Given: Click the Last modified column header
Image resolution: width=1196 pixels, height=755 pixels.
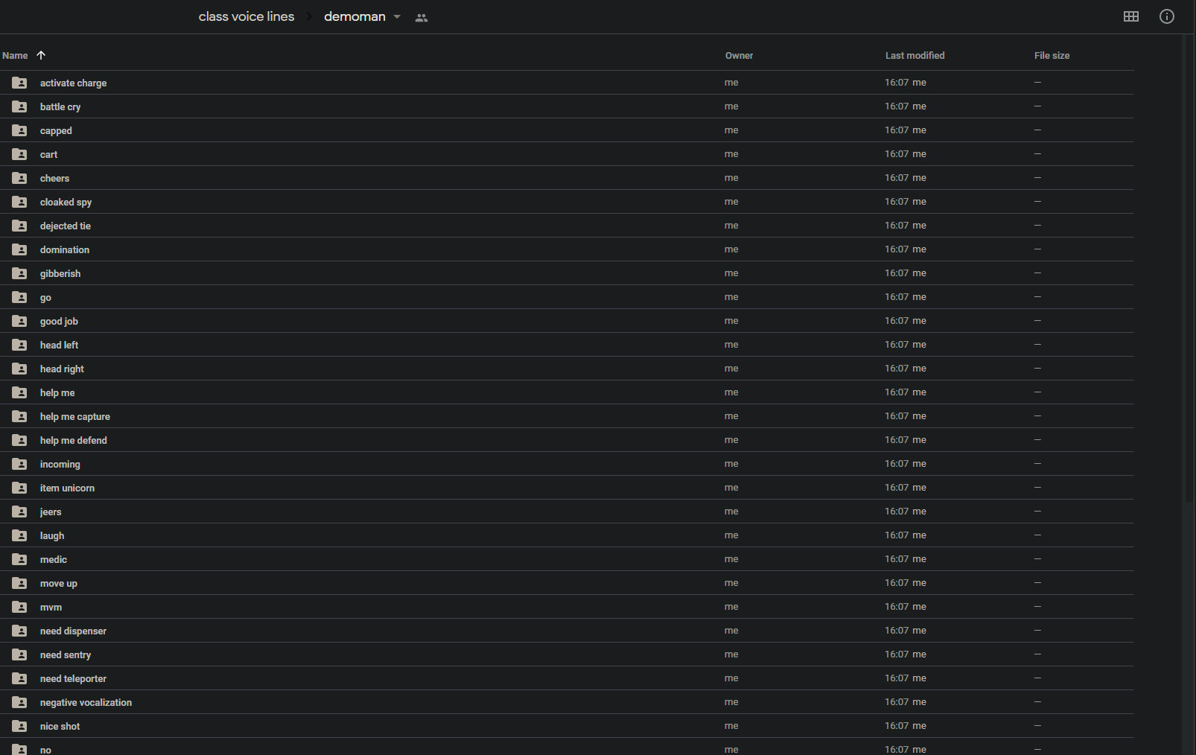Looking at the screenshot, I should [915, 56].
